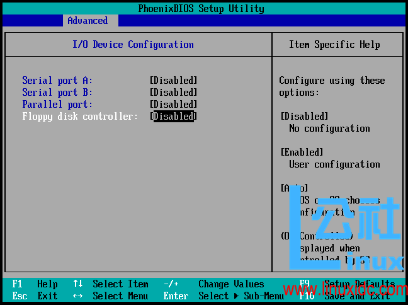Click the Esc key hint

coord(20,296)
